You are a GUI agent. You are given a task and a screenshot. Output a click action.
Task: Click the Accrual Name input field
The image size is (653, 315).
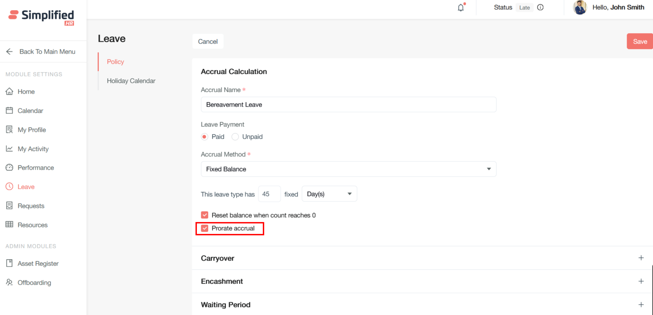pyautogui.click(x=348, y=105)
